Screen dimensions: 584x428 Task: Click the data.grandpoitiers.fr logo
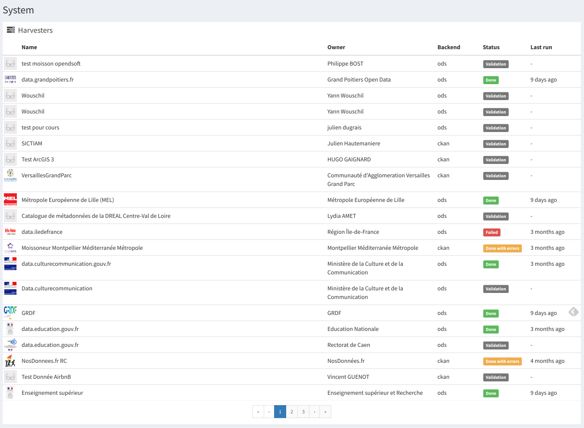click(10, 79)
